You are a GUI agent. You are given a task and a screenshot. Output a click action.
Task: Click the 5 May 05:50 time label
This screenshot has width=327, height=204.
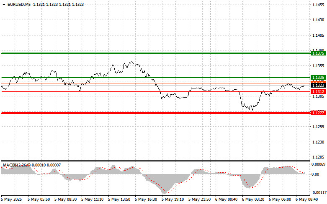[39, 199]
